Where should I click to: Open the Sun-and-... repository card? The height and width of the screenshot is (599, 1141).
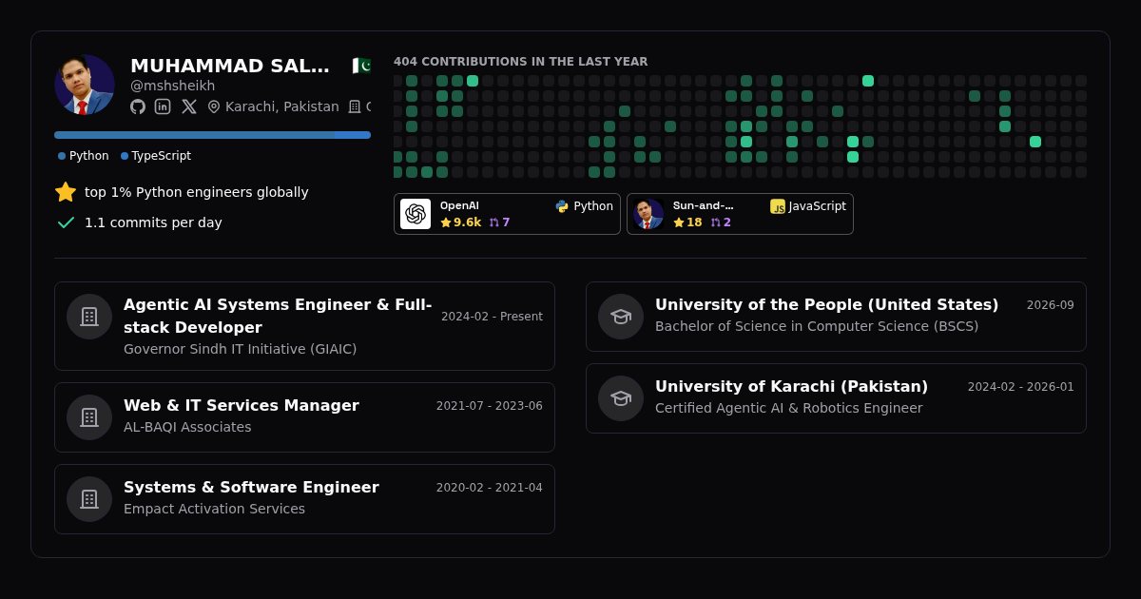pos(740,214)
